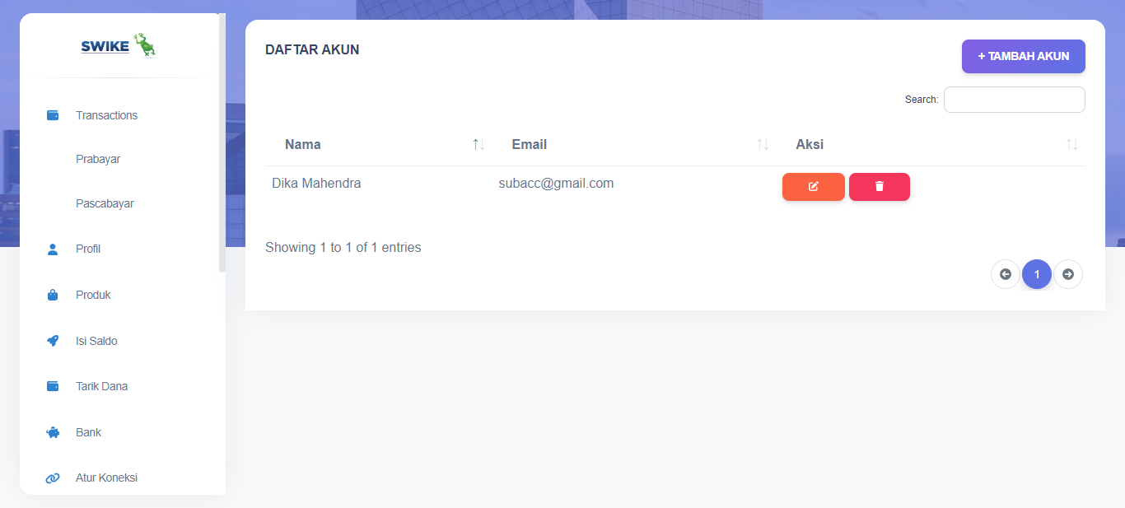
Task: Go to the previous table page
Action: click(1005, 274)
